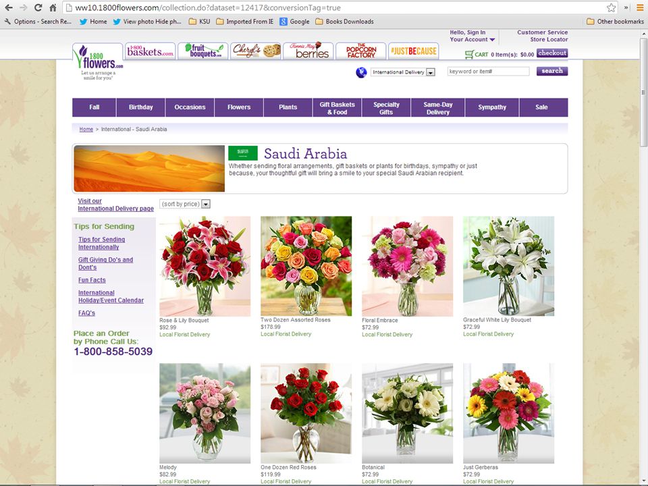Switch to #JustBecause brand tab
Image resolution: width=648 pixels, height=486 pixels.
(413, 51)
